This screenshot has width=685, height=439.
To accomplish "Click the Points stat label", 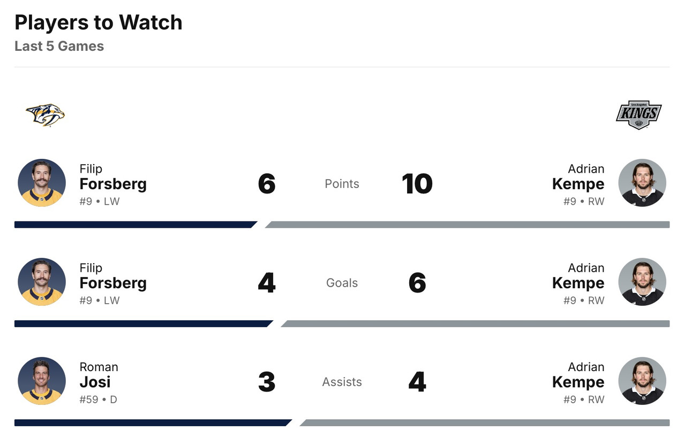I will 342,184.
